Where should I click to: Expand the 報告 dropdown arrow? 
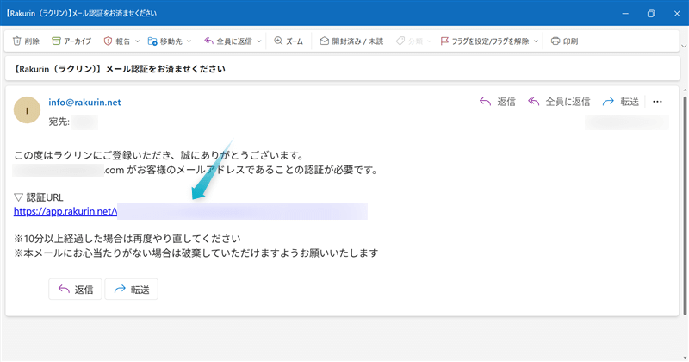[x=137, y=41]
